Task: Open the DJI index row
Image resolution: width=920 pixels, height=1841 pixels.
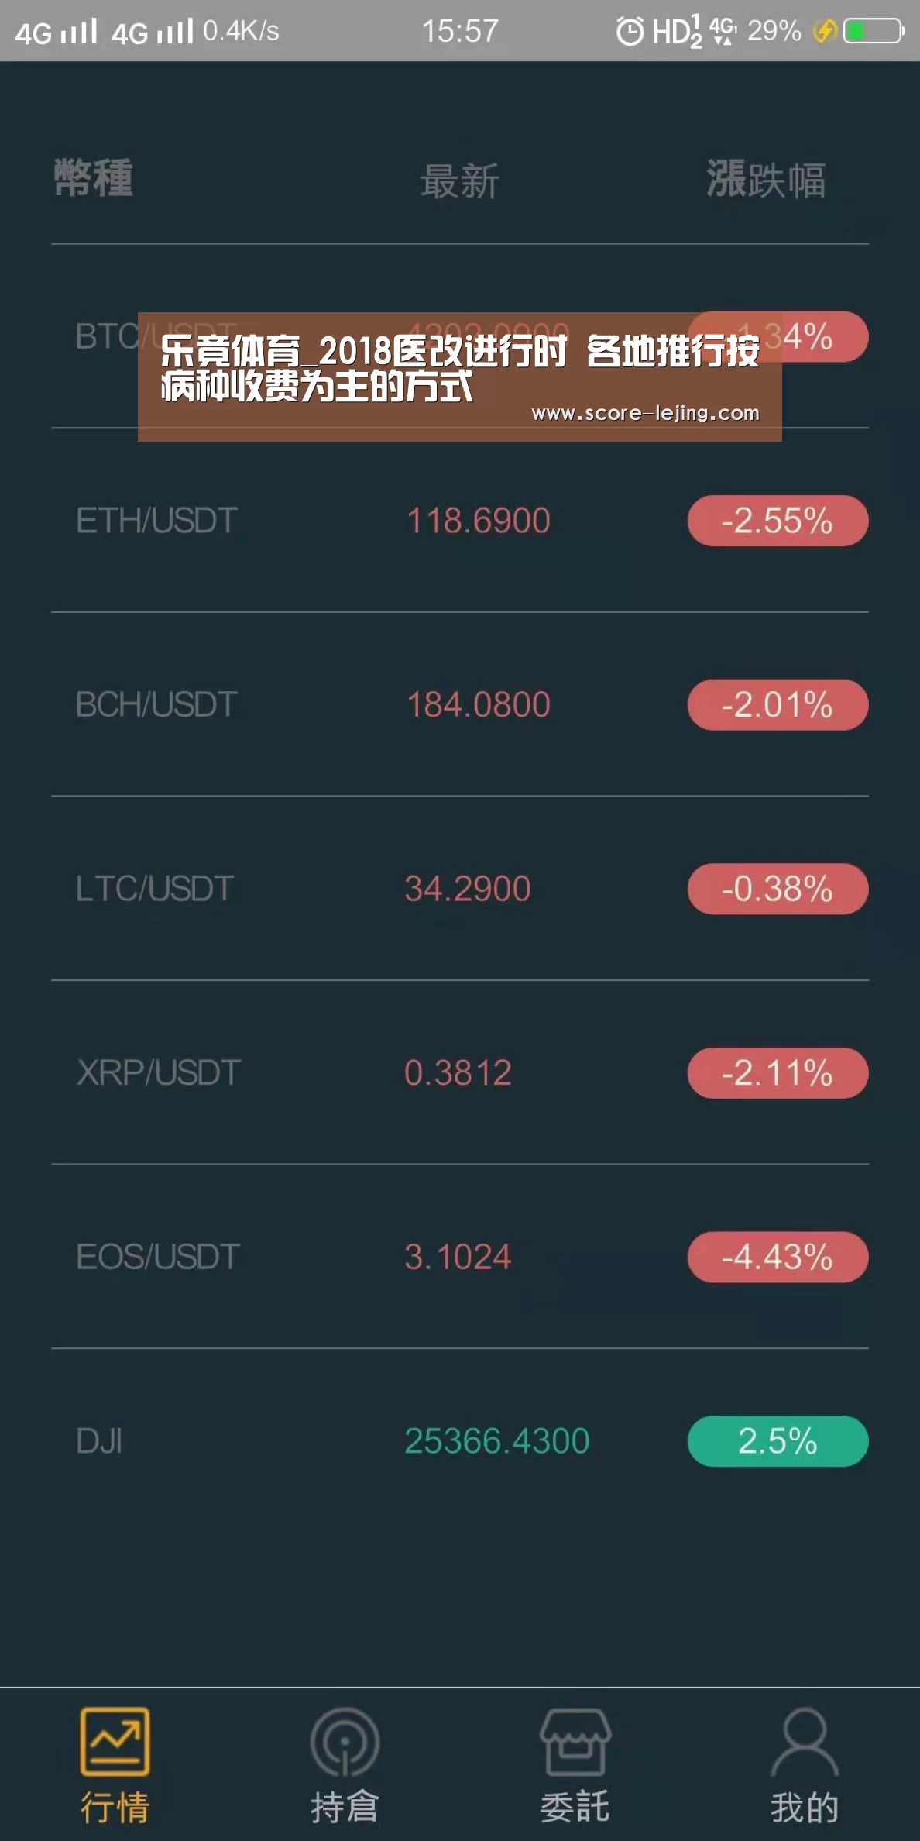Action: click(x=460, y=1441)
